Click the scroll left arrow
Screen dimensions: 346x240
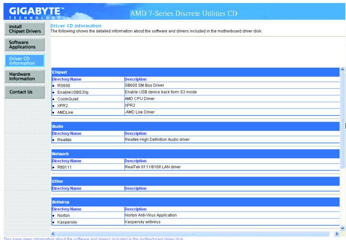(x=53, y=234)
